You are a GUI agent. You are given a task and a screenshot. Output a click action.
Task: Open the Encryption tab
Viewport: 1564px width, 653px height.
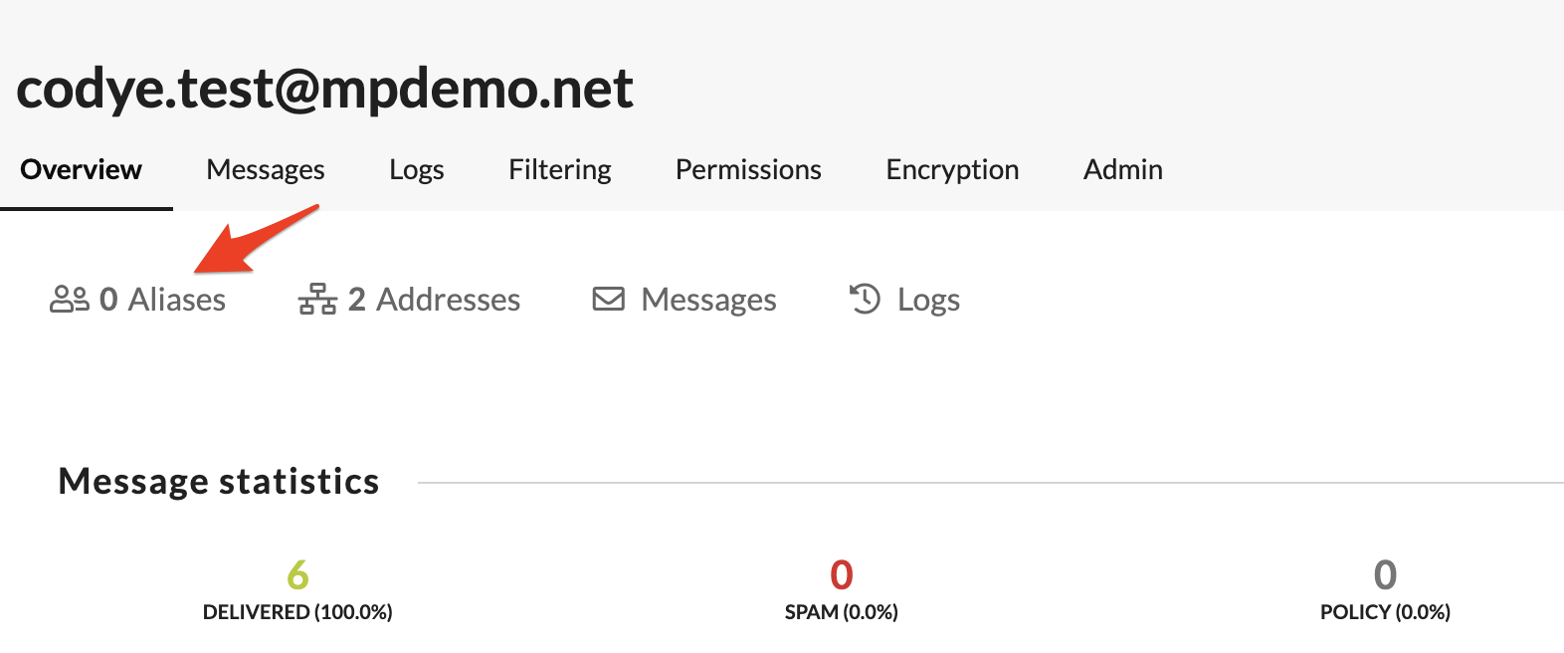pos(952,170)
